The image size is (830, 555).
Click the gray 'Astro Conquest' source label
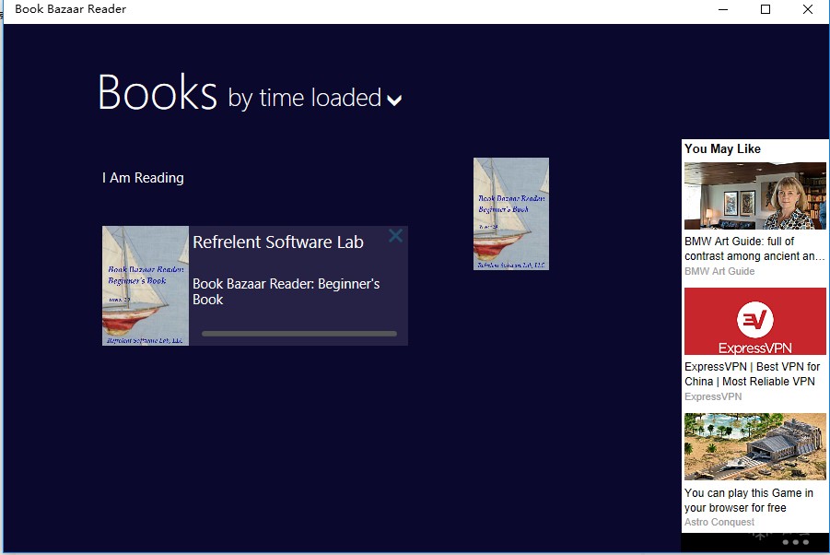click(x=719, y=522)
